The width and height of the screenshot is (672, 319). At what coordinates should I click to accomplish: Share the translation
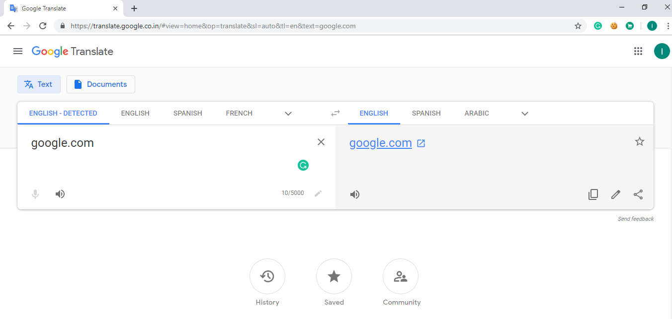[x=639, y=194]
